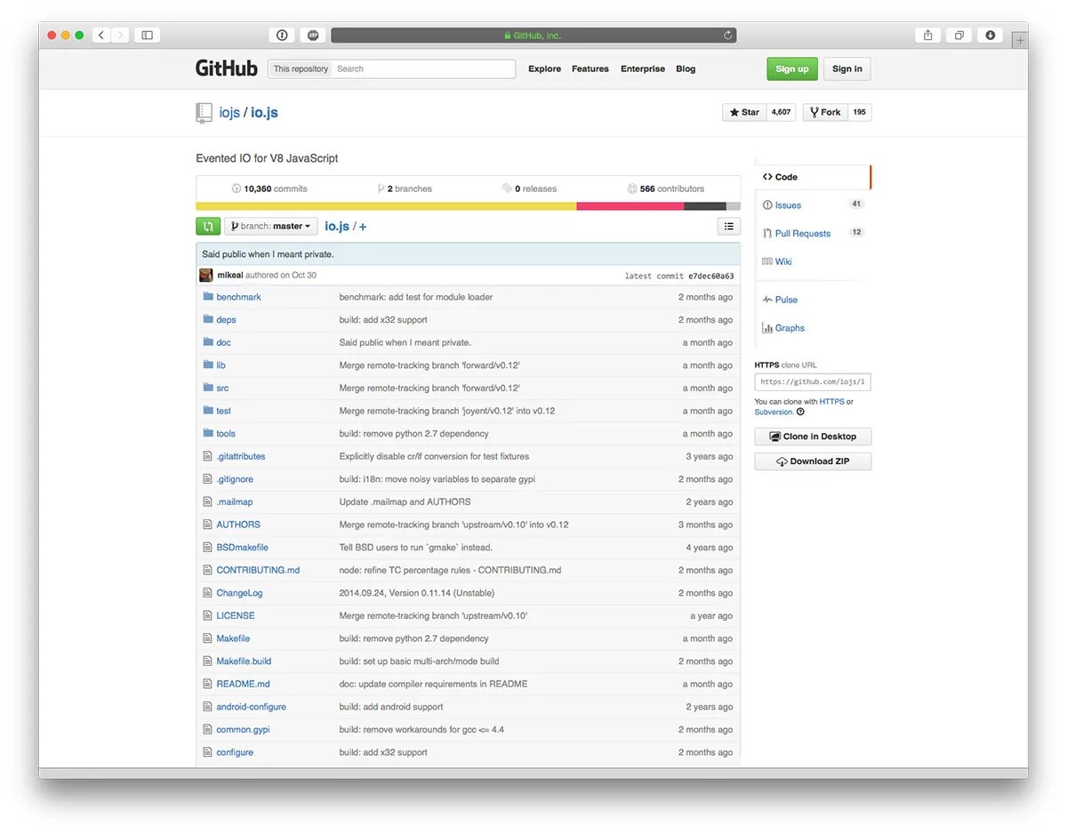Open README.md file
The image size is (1067, 834).
243,684
